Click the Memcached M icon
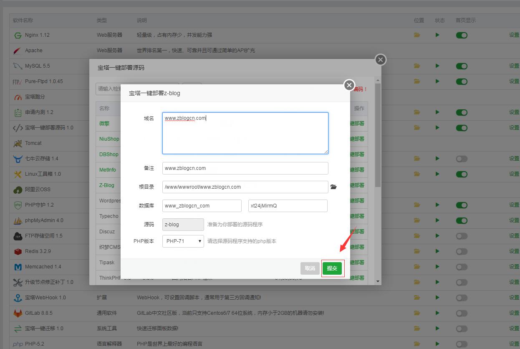 tap(18, 267)
